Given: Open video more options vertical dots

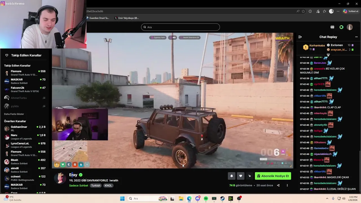Looking at the screenshot, I should [x=287, y=185].
